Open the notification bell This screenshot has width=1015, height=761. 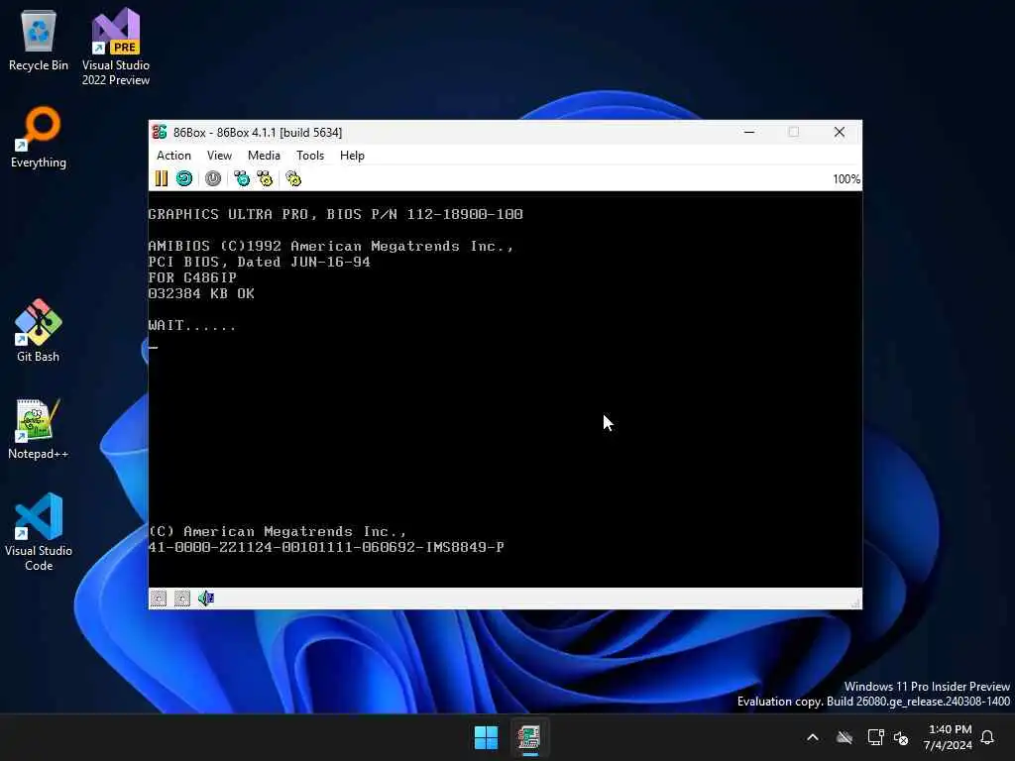[988, 737]
